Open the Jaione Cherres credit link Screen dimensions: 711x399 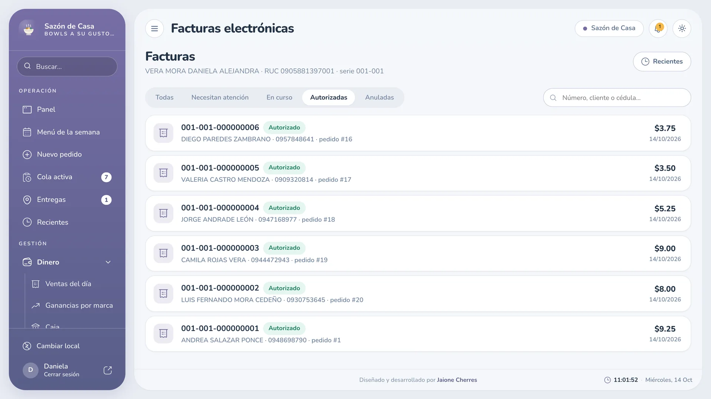pyautogui.click(x=457, y=380)
